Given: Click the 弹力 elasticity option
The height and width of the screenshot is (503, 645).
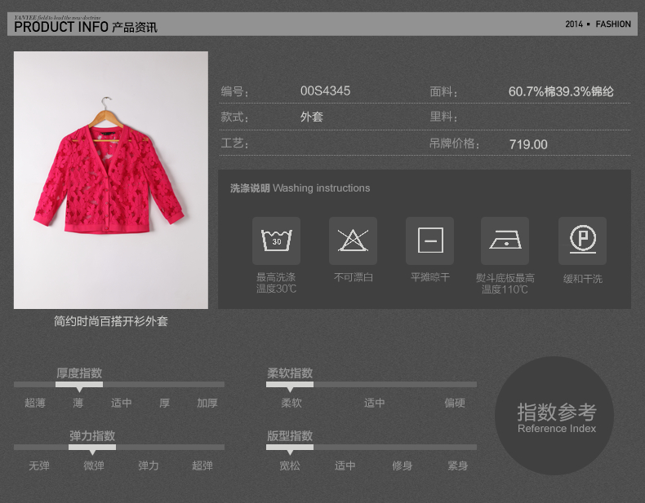Looking at the screenshot, I should coord(148,465).
